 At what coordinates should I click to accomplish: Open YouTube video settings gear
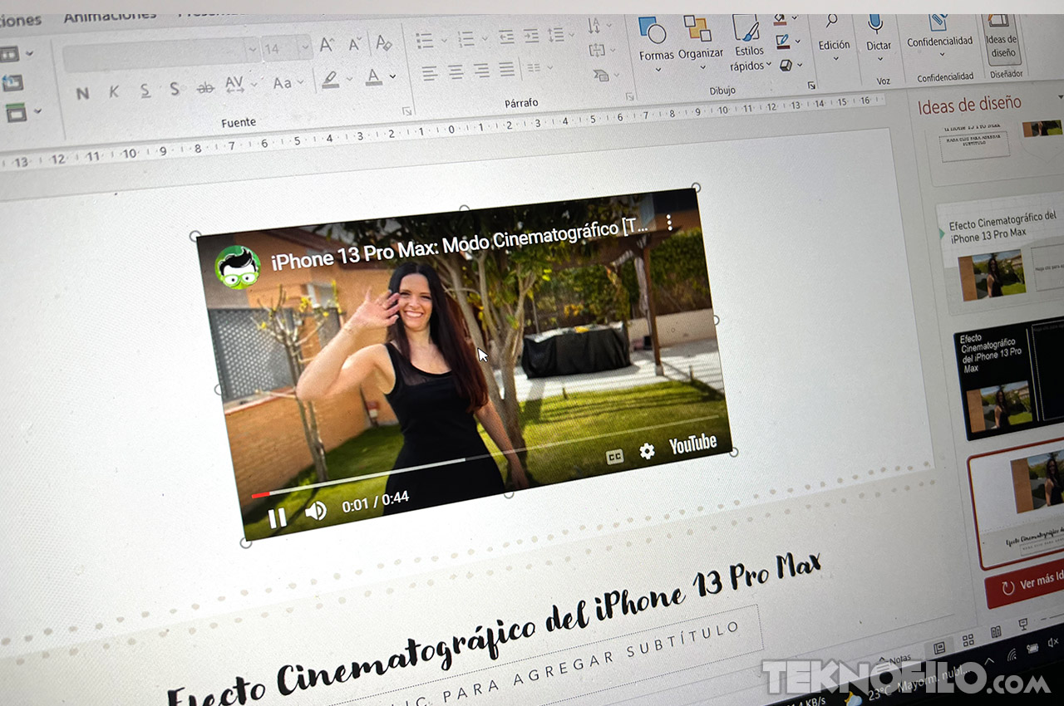(x=647, y=450)
